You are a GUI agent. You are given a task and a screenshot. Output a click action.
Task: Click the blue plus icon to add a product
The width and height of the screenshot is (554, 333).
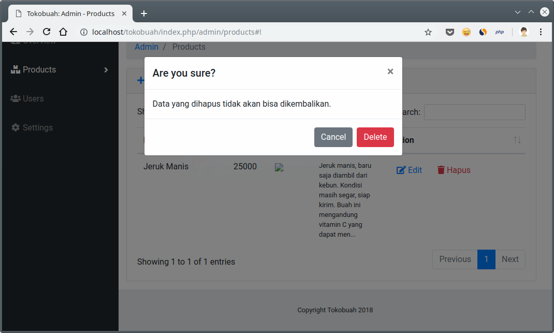140,80
